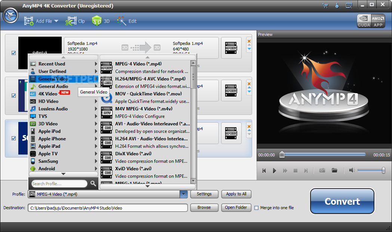
Task: Remove the first file with orange X
Action: pyautogui.click(x=249, y=41)
